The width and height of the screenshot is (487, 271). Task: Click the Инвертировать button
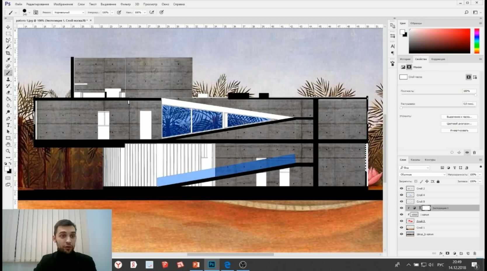[459, 130]
